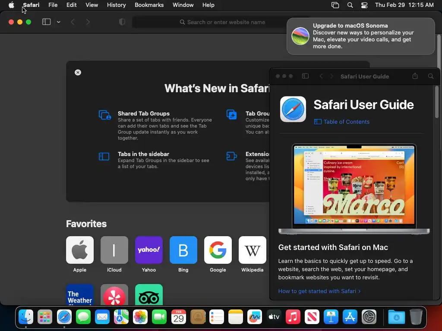The width and height of the screenshot is (442, 331).
Task: Open the Google favorite
Action: [x=218, y=250]
